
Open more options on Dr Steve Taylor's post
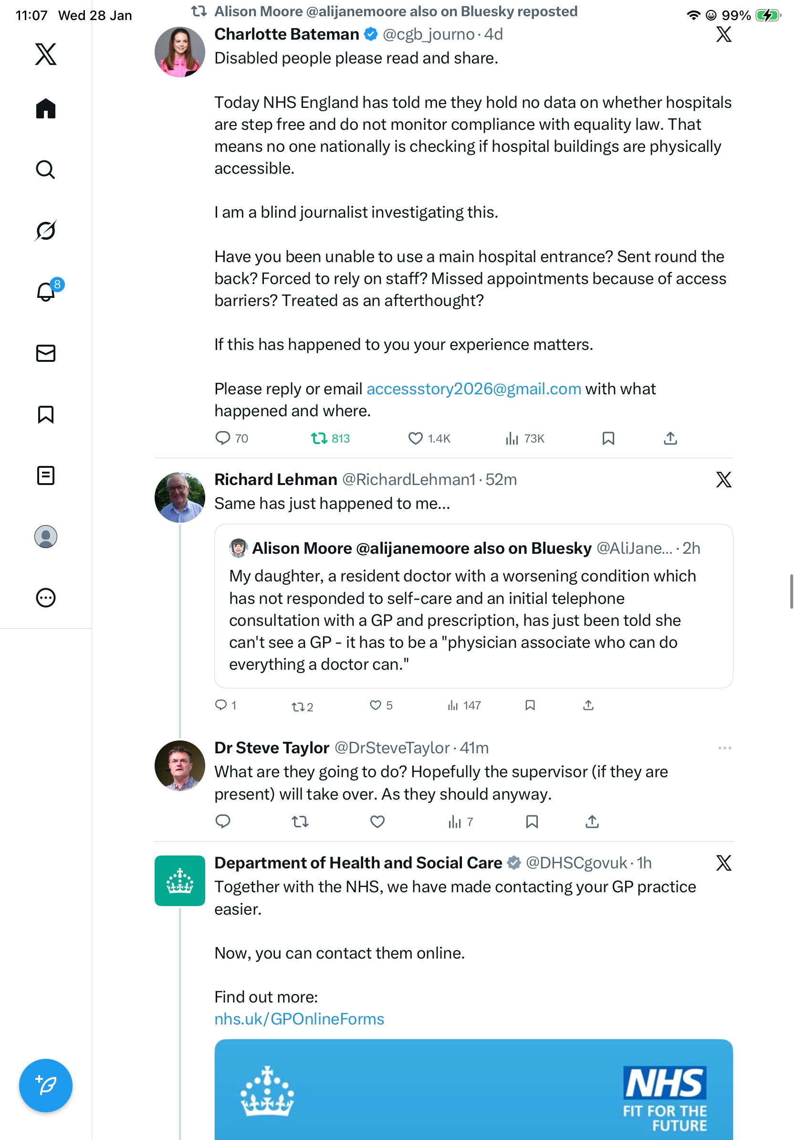click(724, 748)
